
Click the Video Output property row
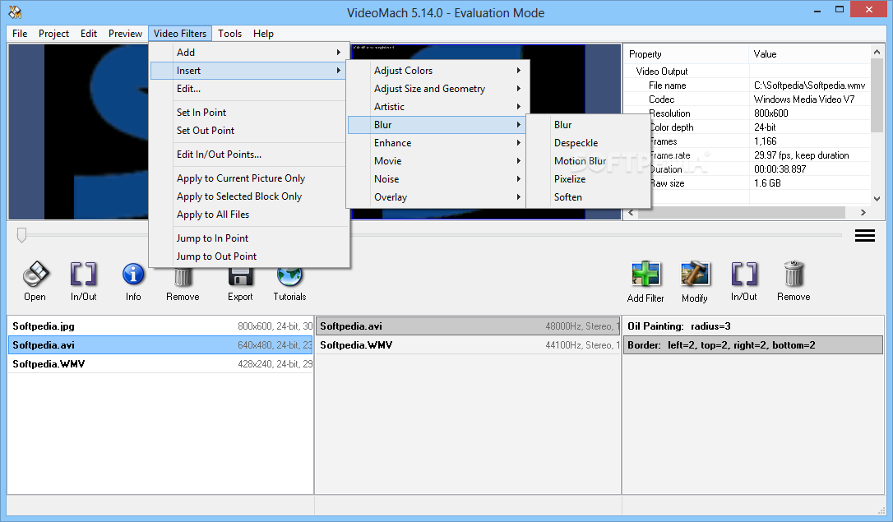click(747, 72)
